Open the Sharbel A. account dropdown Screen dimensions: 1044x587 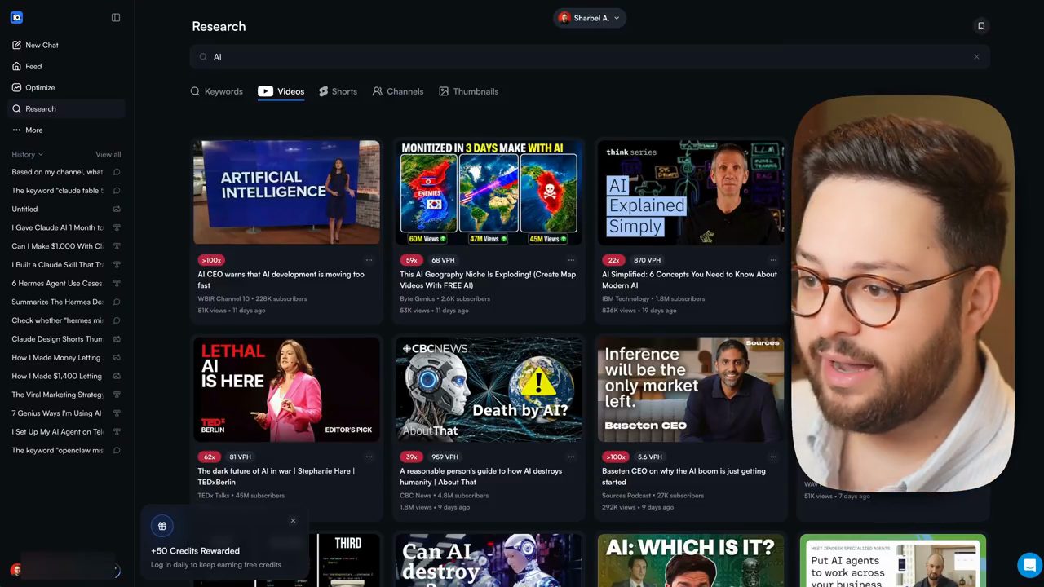589,18
